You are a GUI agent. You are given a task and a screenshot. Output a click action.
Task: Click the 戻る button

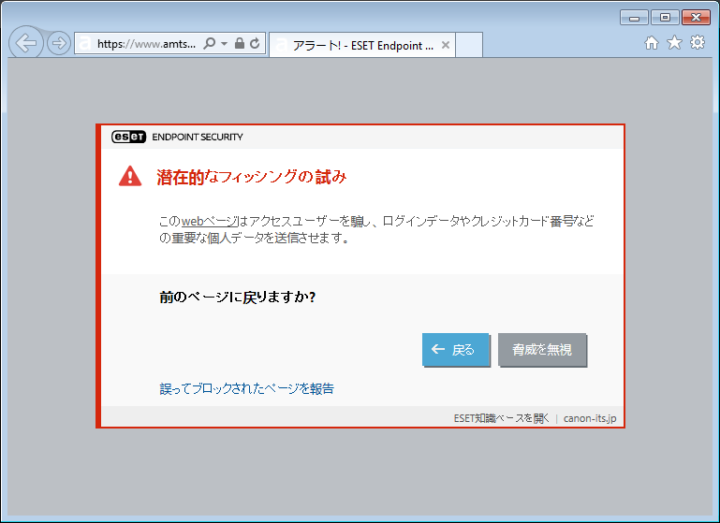456,350
